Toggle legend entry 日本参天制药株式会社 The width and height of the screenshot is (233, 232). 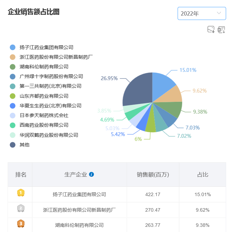39,115
